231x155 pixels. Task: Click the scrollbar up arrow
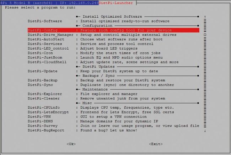[205, 17]
